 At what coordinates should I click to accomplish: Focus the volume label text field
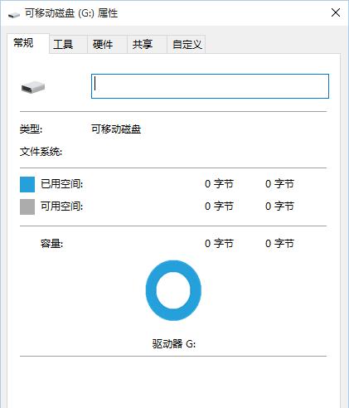210,86
